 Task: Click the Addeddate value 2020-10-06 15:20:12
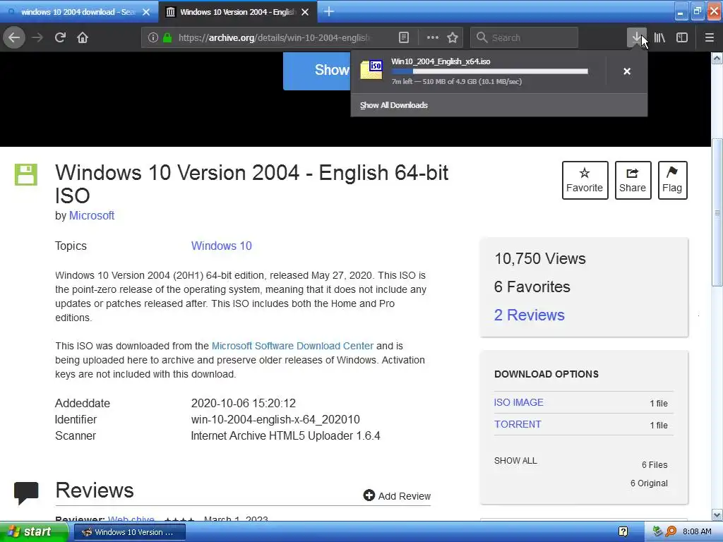pyautogui.click(x=244, y=403)
